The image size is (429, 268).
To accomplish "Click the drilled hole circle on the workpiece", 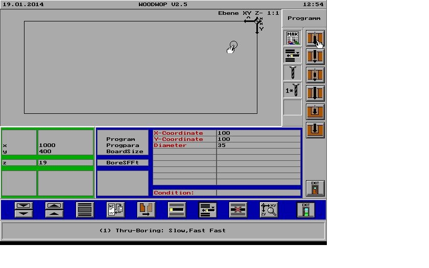I will [233, 45].
